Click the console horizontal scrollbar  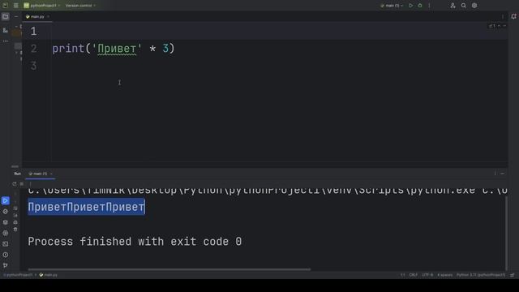coord(169,269)
